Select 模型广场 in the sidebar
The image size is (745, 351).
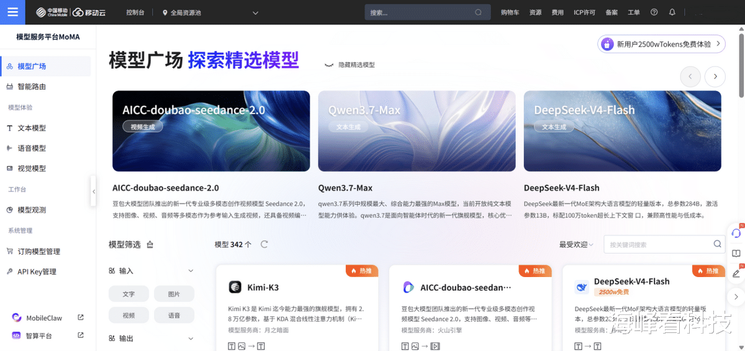tap(45, 66)
